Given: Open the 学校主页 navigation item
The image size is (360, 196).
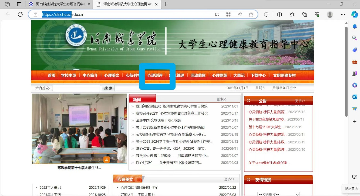Looking at the screenshot, I should 69,75.
